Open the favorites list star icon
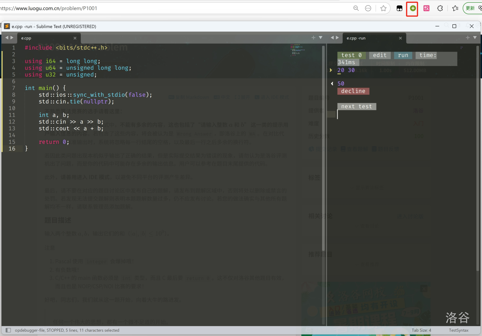Viewport: 482px width, 336px height. (x=455, y=8)
